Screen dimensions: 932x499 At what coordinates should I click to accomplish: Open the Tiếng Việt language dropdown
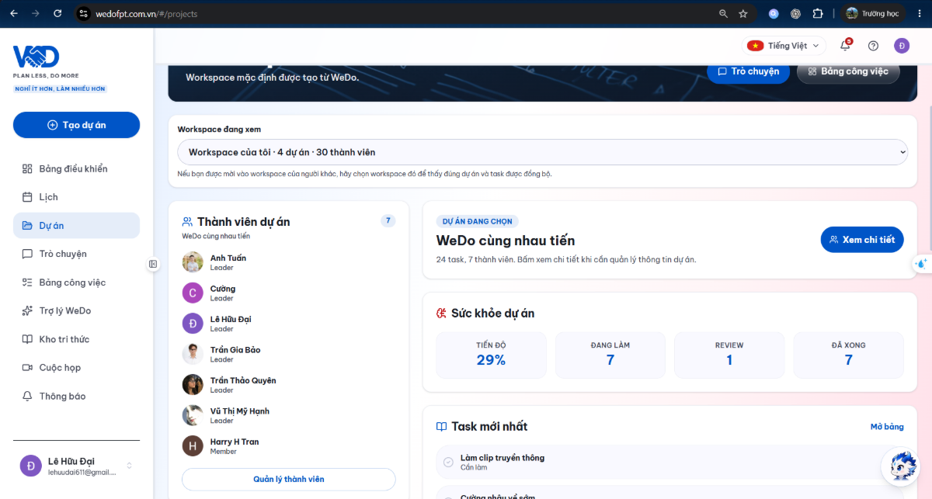click(784, 46)
